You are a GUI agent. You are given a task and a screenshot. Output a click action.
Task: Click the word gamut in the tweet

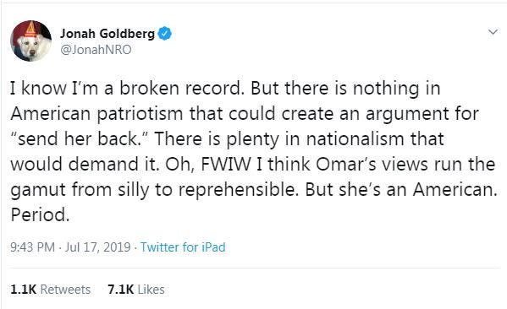(38, 190)
